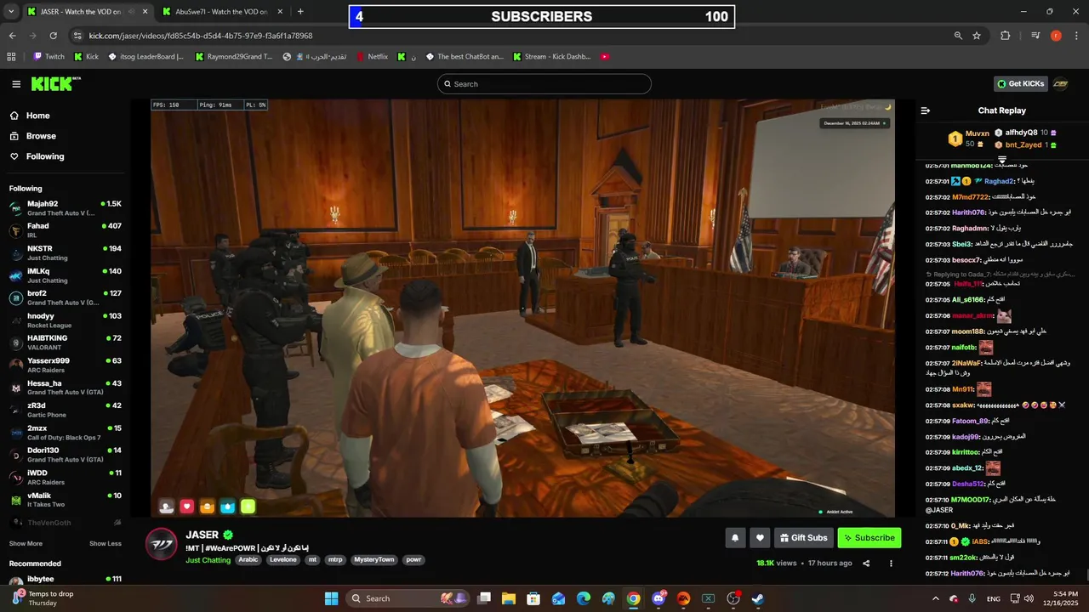
Task: Reload the page
Action: pos(53,36)
